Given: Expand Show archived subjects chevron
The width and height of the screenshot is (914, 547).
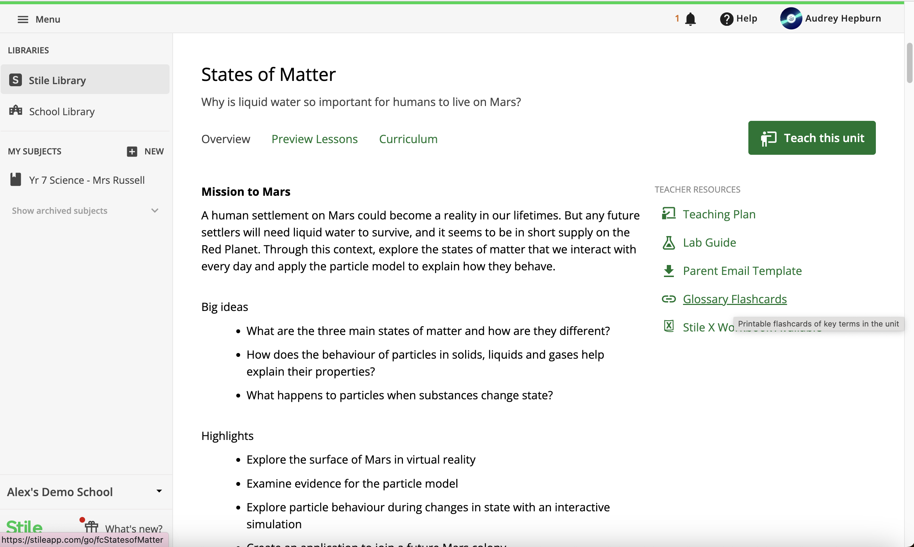Looking at the screenshot, I should coord(155,211).
